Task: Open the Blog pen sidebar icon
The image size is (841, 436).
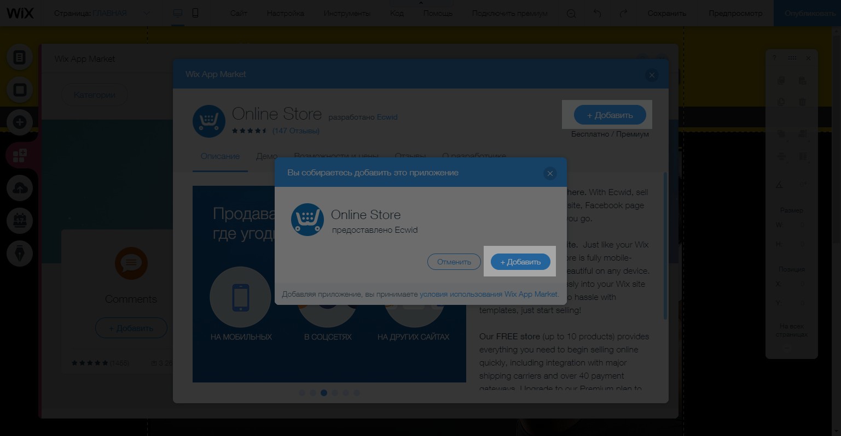Action: tap(20, 254)
